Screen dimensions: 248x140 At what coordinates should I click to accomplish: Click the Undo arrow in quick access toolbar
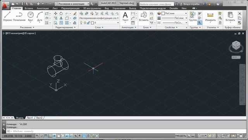point(43,4)
